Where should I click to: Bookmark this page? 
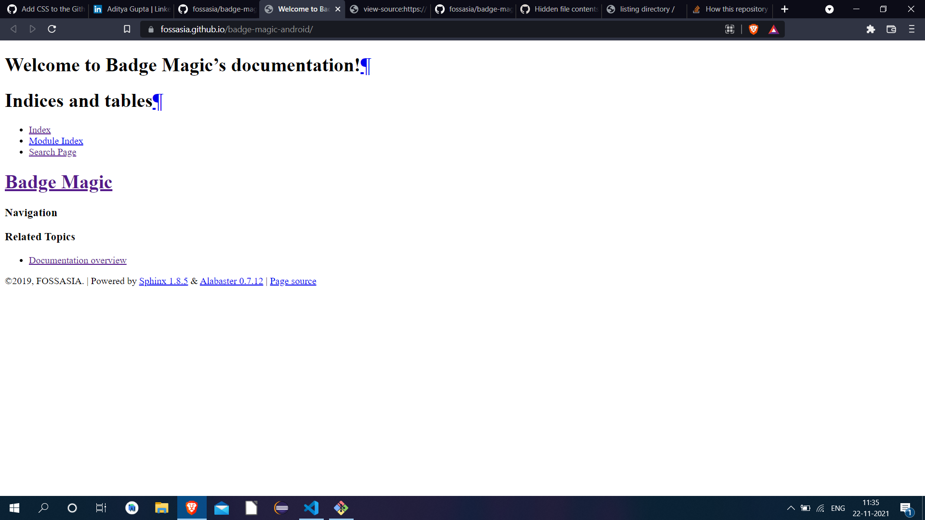127,29
